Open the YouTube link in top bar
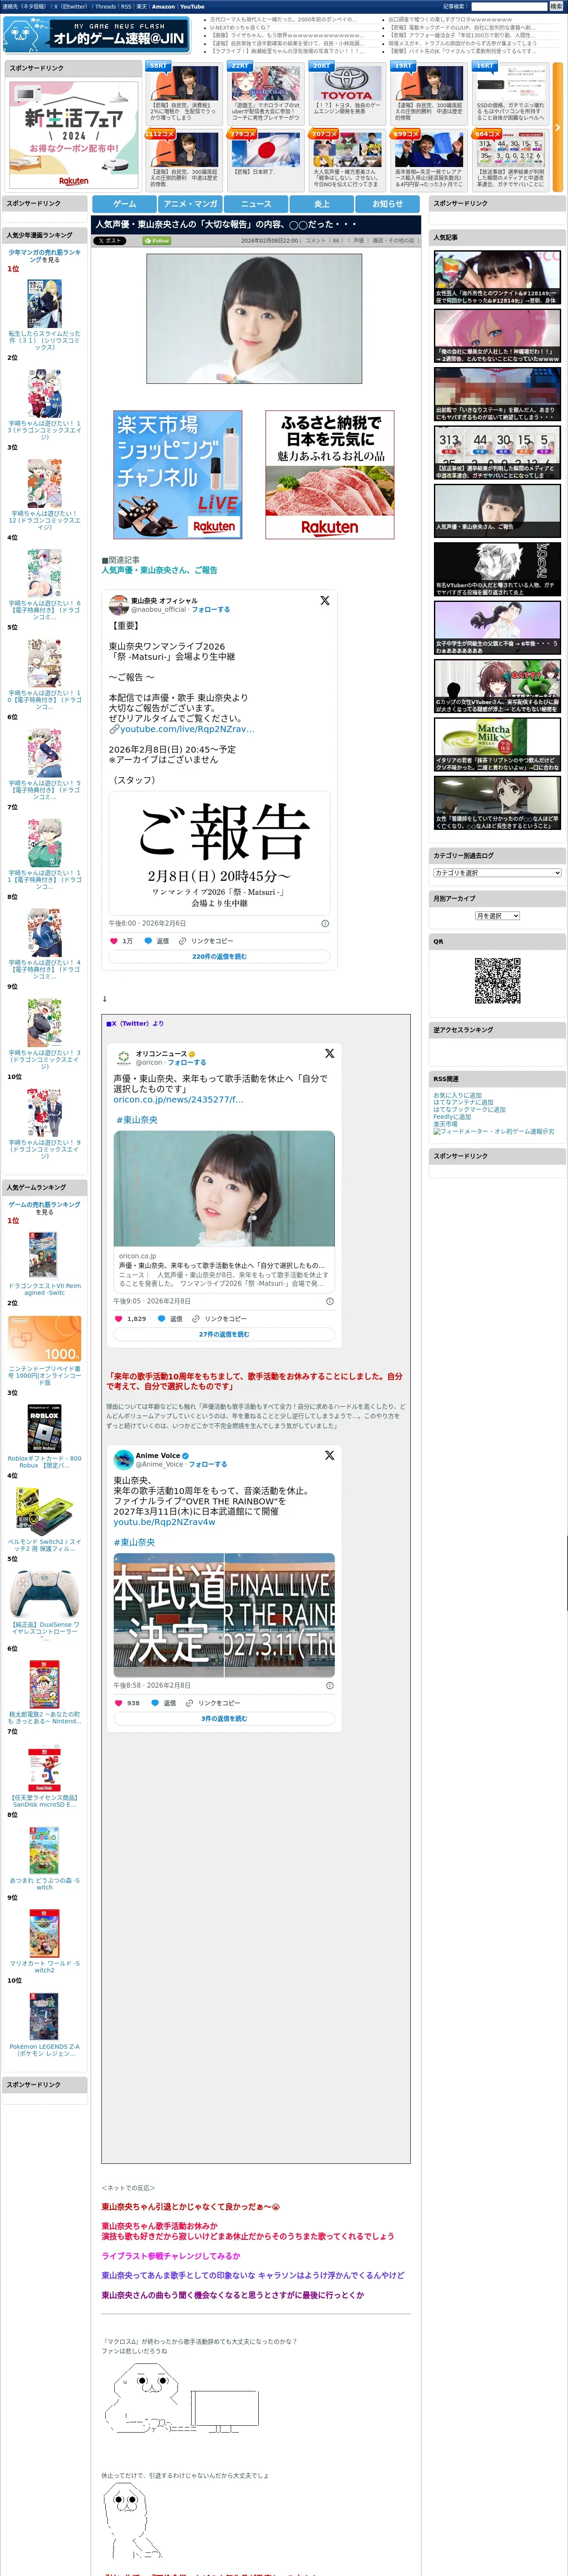The image size is (568, 2576). pyautogui.click(x=192, y=6)
